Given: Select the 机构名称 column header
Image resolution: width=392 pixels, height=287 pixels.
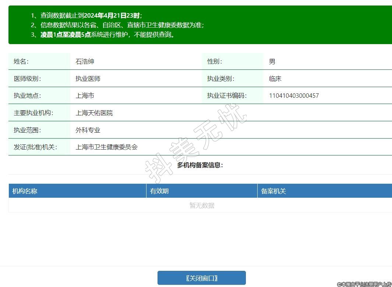Looking at the screenshot, I should [25, 191].
